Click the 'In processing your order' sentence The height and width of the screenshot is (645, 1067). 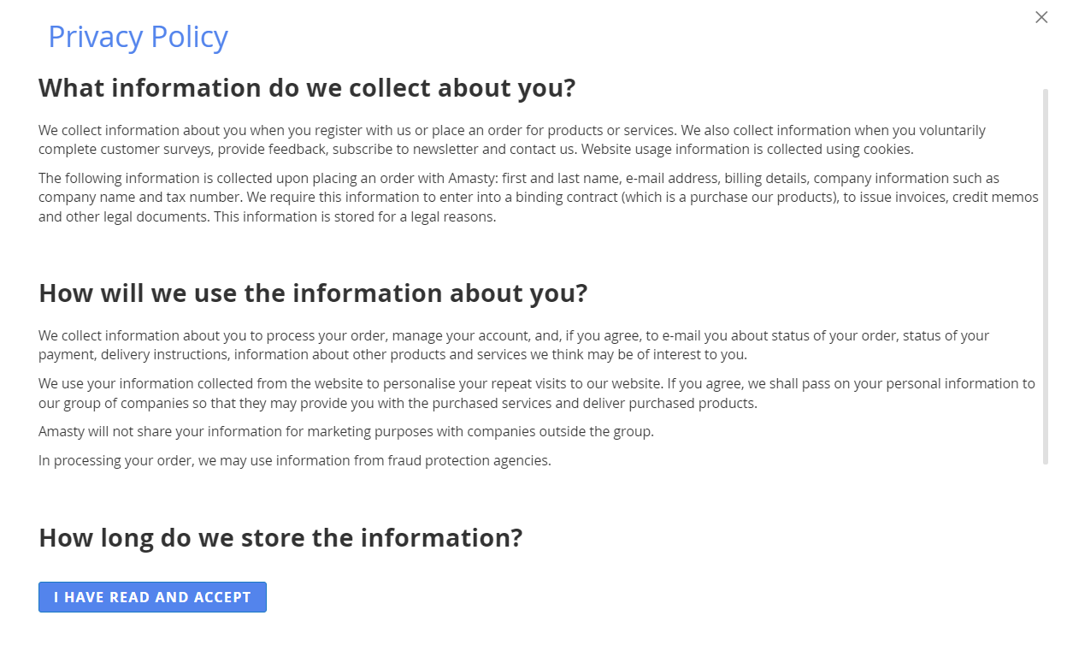click(294, 460)
